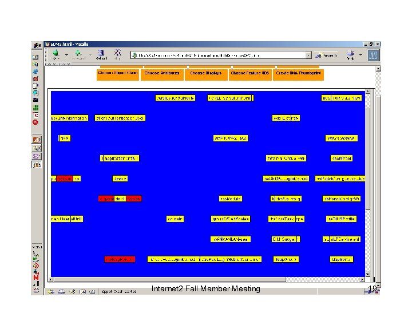Expand the URL bar history dropdown
The width and height of the screenshot is (412, 309).
(308, 55)
